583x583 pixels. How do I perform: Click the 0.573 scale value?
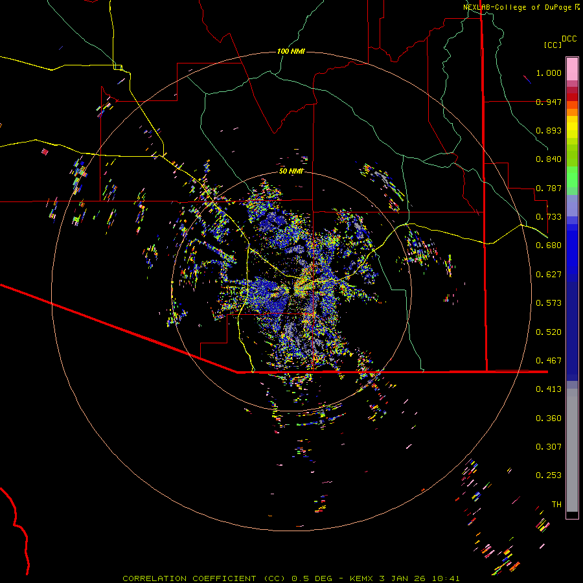[549, 303]
